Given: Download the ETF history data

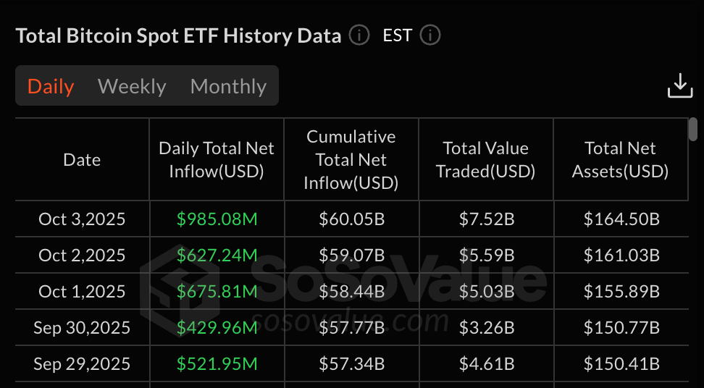Looking at the screenshot, I should click(x=679, y=86).
